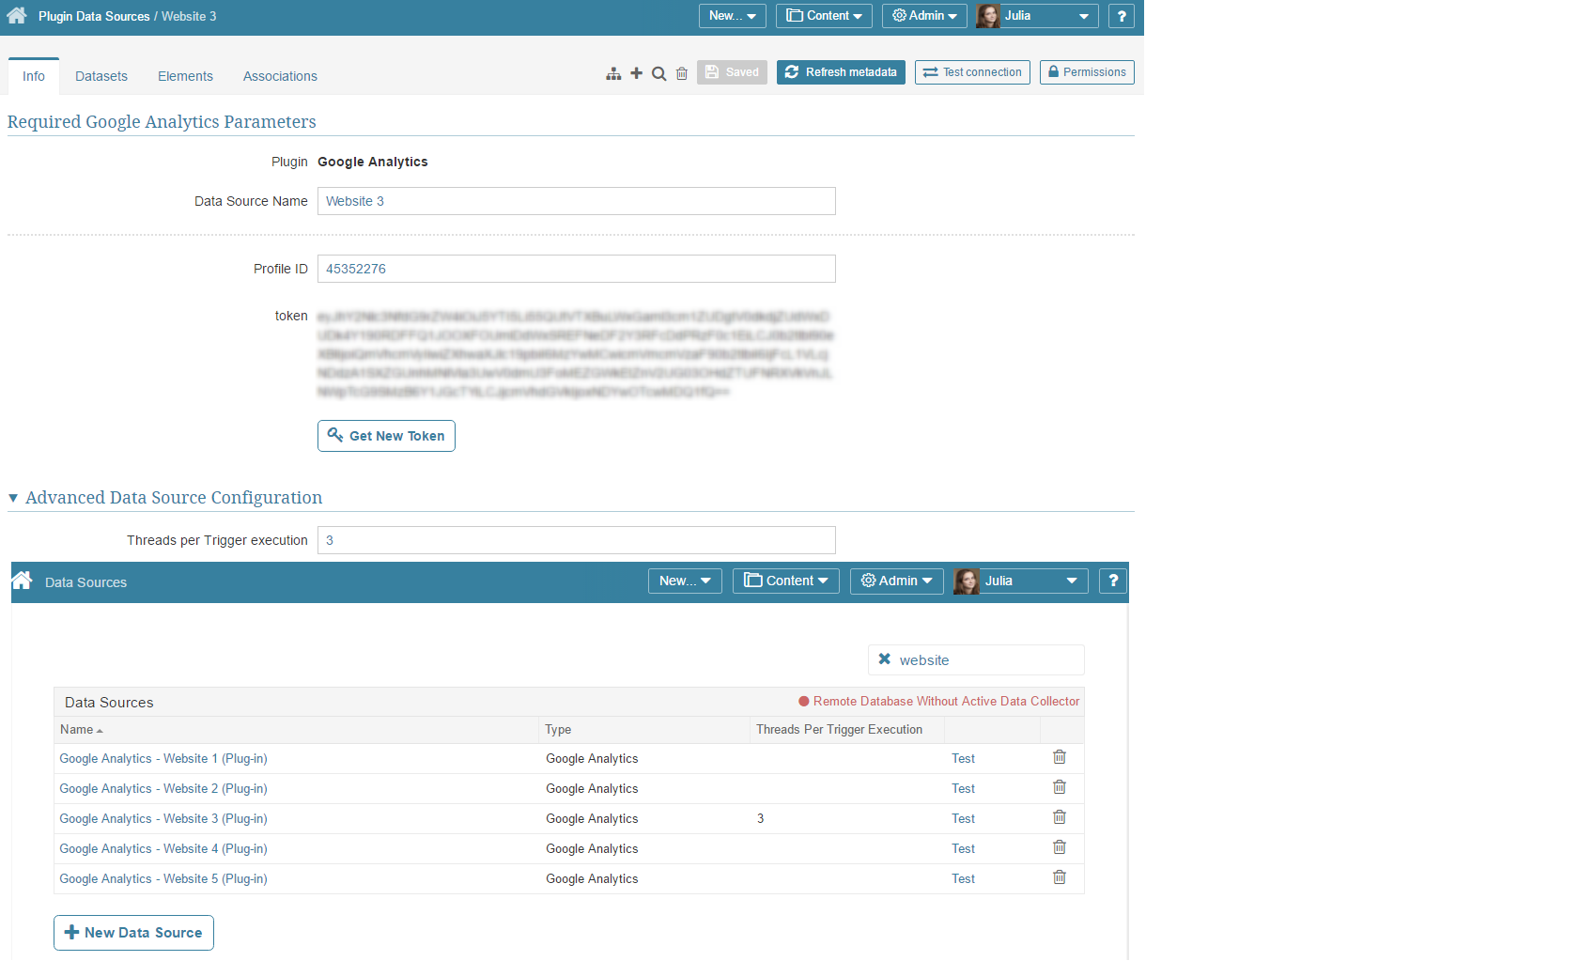Open help on the Plugin Data Sources page

[1122, 16]
